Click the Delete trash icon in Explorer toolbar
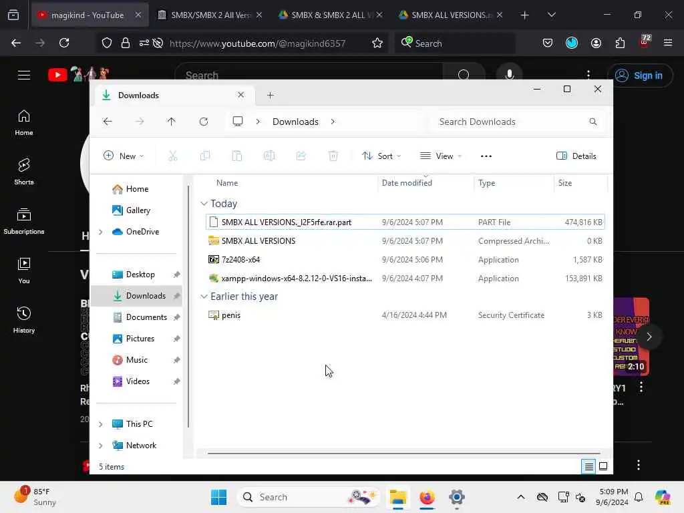 point(333,156)
